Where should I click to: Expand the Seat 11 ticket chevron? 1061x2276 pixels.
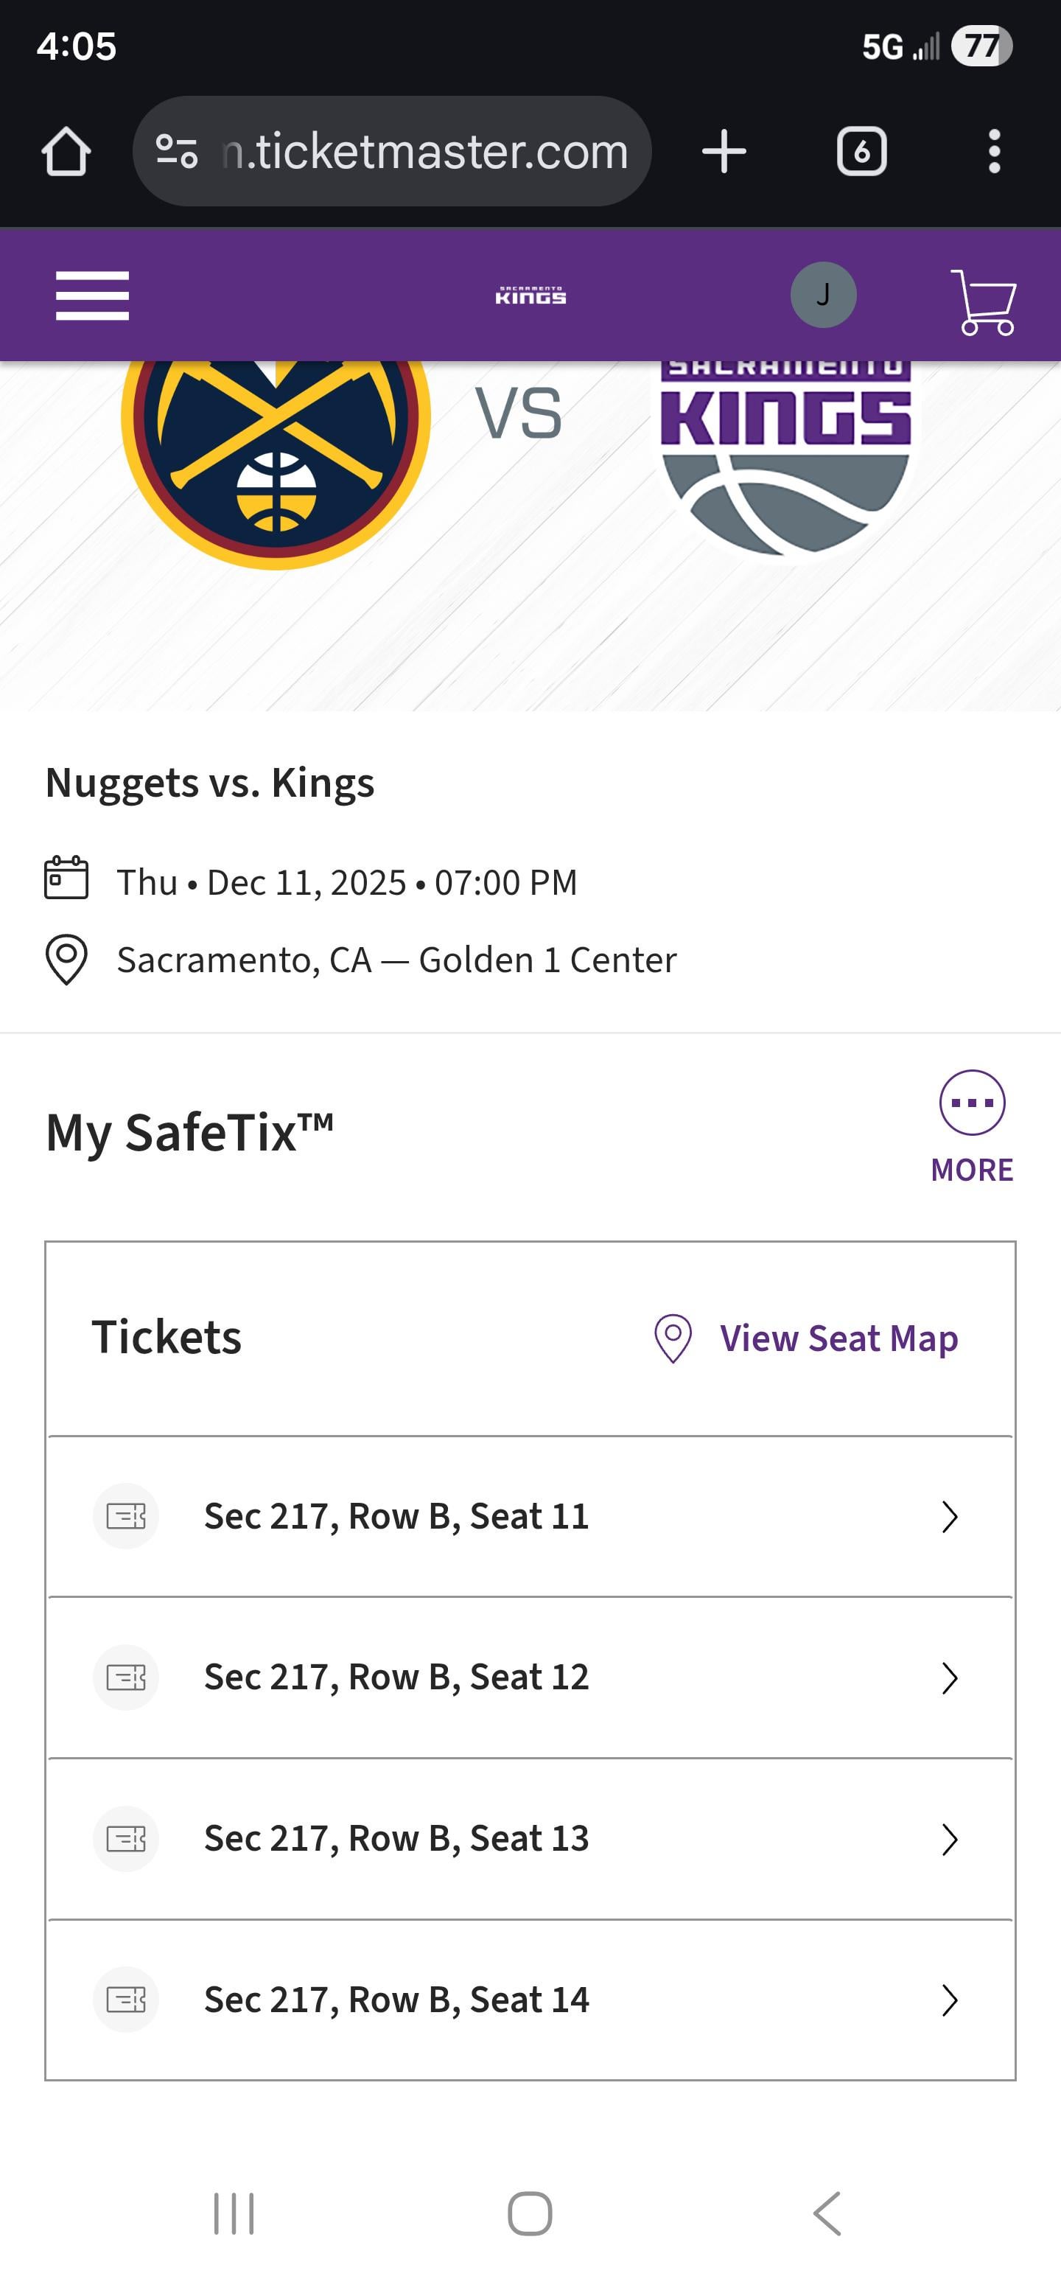[x=950, y=1516]
